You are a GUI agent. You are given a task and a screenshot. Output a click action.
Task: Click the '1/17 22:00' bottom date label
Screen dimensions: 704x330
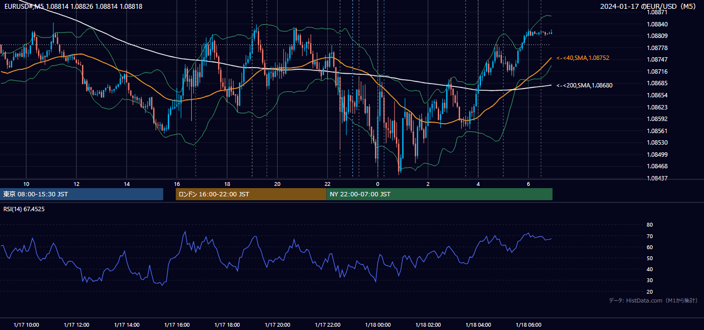click(328, 324)
